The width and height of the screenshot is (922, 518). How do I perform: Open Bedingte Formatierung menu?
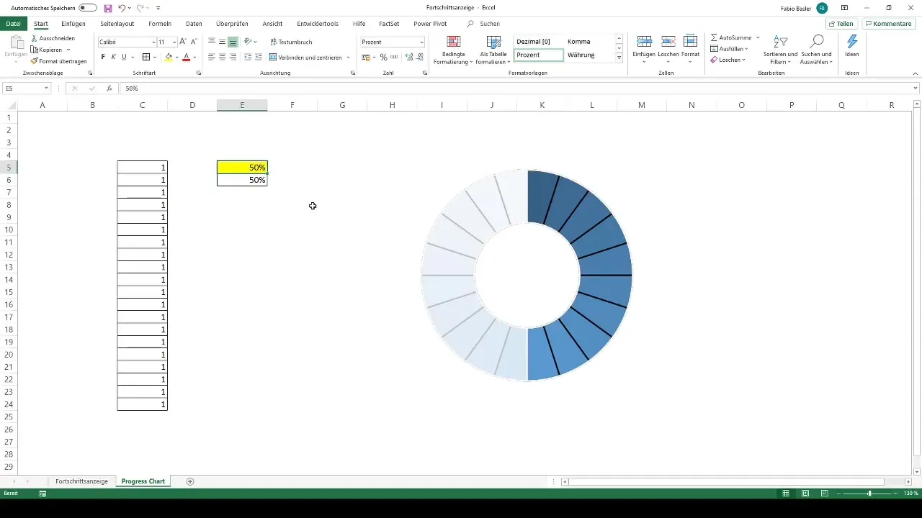click(x=454, y=50)
